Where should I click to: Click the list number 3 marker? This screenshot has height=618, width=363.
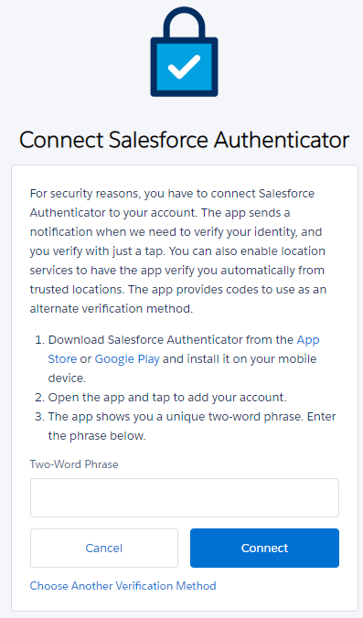point(39,417)
